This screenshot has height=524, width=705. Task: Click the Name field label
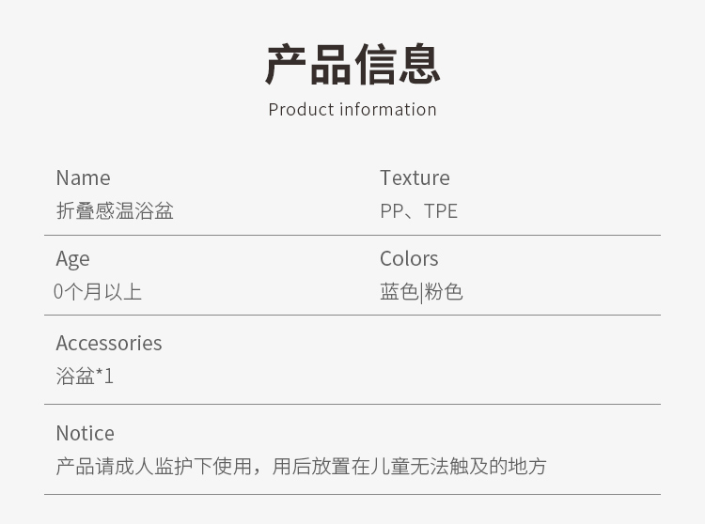83,178
